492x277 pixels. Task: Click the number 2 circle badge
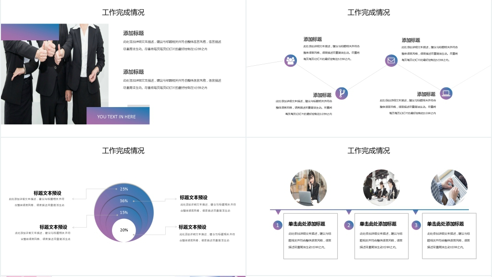[349, 225]
